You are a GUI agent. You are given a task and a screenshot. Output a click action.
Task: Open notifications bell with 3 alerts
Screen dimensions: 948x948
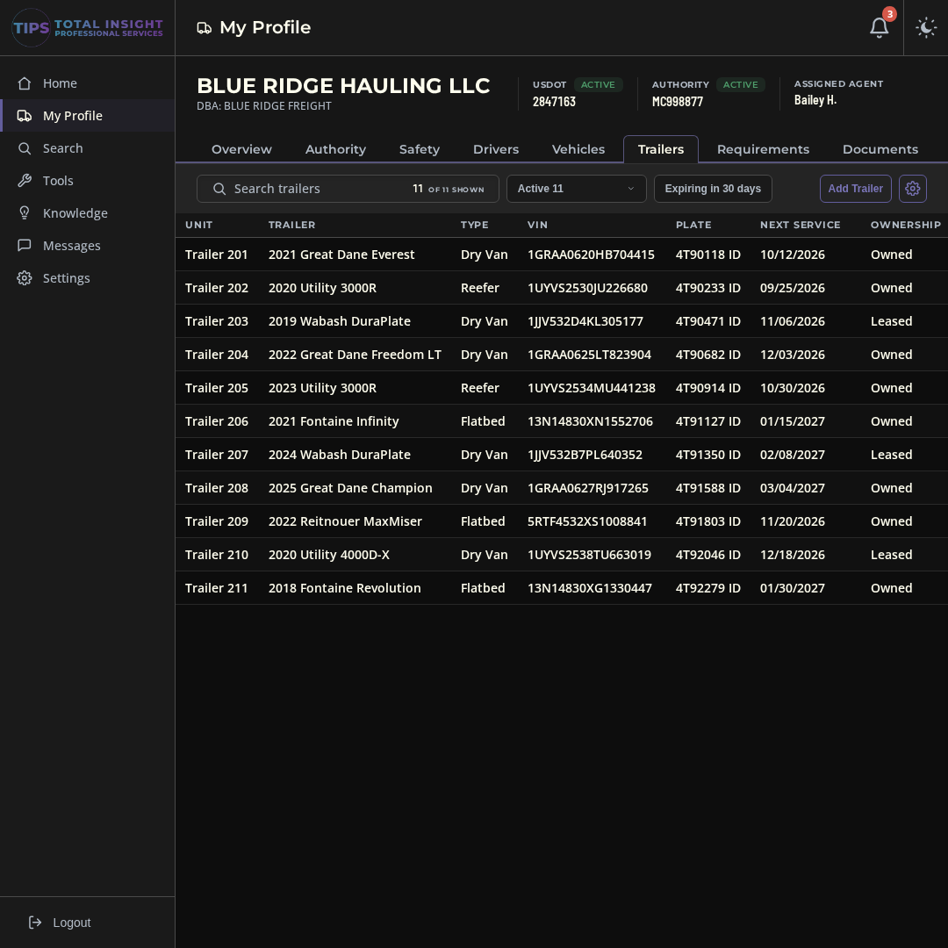click(879, 27)
